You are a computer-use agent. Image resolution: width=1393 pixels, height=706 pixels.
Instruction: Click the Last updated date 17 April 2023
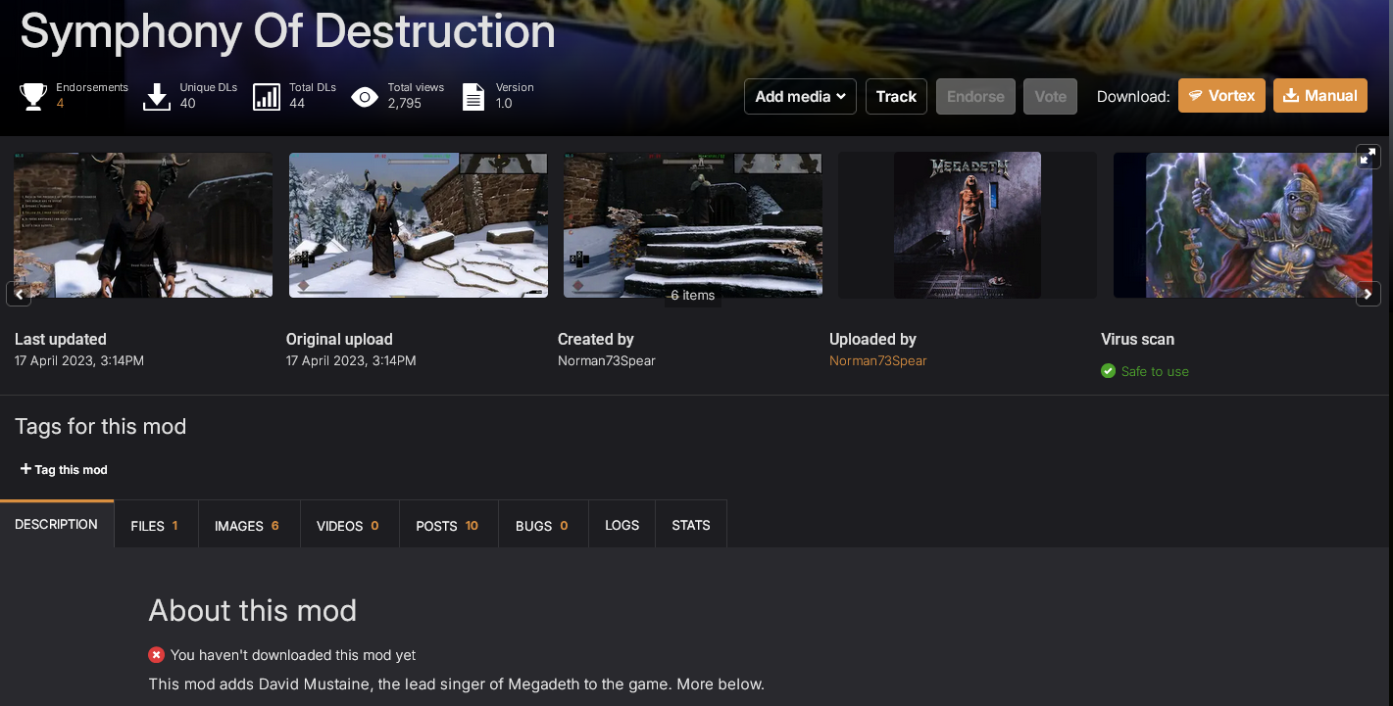coord(79,361)
